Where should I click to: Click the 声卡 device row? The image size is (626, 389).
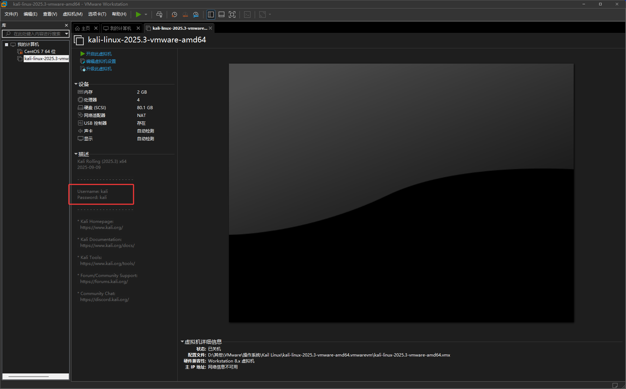click(125, 131)
